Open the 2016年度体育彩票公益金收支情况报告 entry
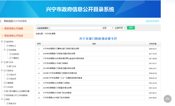 (x=63, y=59)
